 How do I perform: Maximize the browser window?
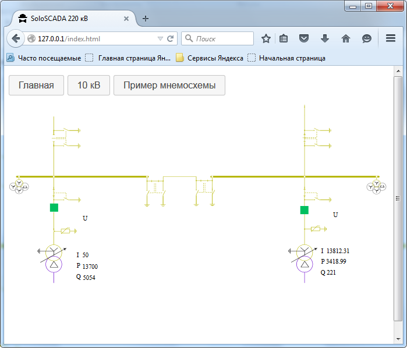point(369,6)
